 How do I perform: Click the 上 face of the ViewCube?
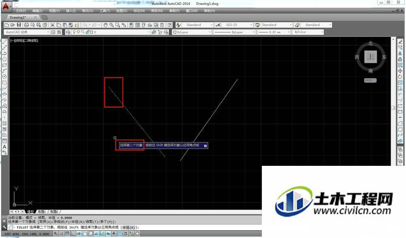(x=371, y=57)
